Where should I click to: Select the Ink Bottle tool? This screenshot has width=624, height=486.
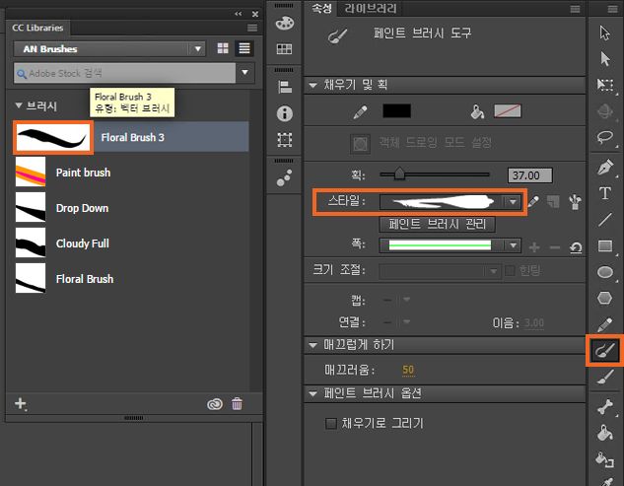tap(605, 459)
